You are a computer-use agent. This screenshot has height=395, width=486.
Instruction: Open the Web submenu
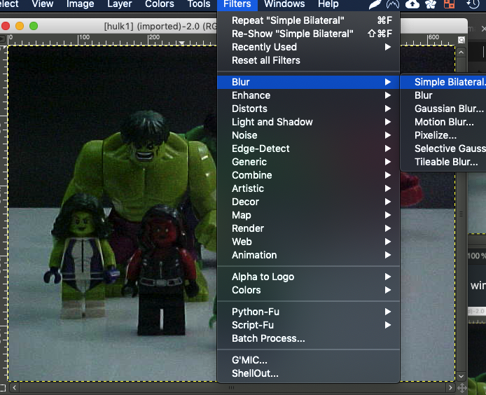(x=308, y=242)
